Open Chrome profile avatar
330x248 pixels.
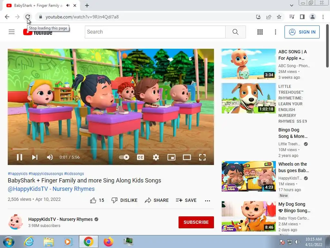[x=313, y=17]
